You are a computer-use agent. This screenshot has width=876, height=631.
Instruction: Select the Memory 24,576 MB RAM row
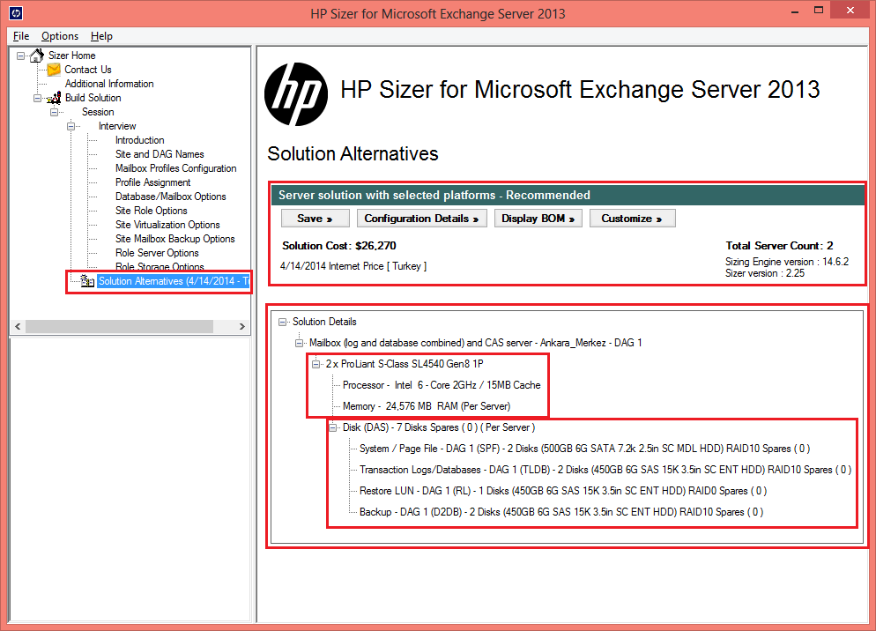click(x=427, y=406)
